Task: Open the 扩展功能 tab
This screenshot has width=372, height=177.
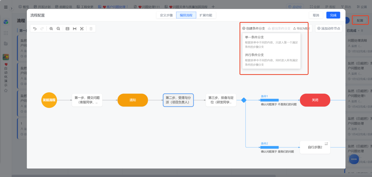Action: [206, 15]
